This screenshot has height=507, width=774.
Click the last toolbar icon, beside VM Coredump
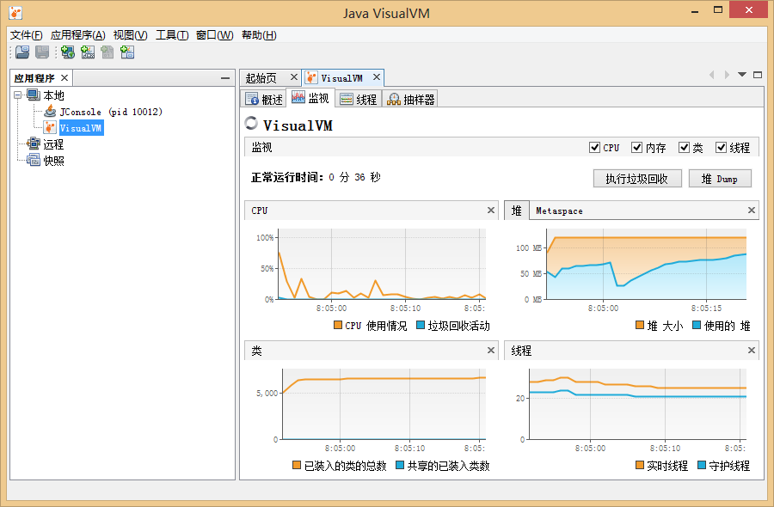127,52
